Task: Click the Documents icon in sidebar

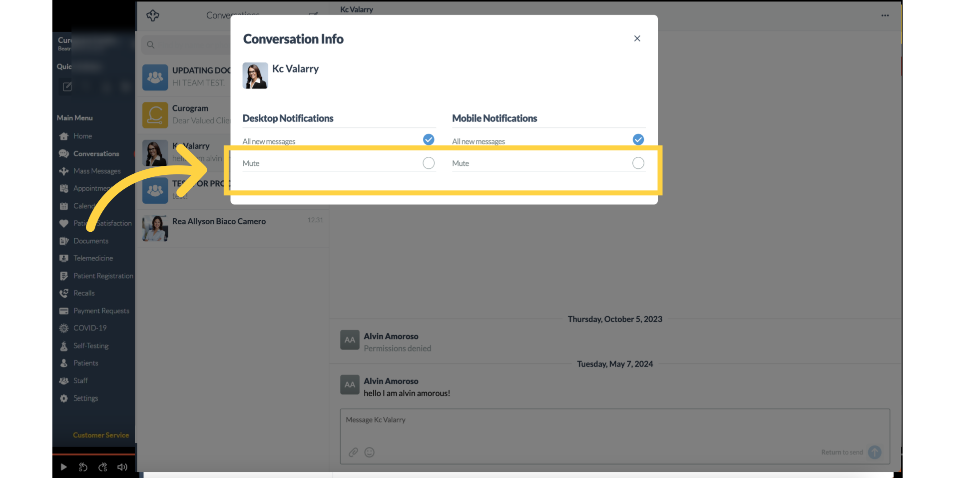Action: [x=64, y=241]
